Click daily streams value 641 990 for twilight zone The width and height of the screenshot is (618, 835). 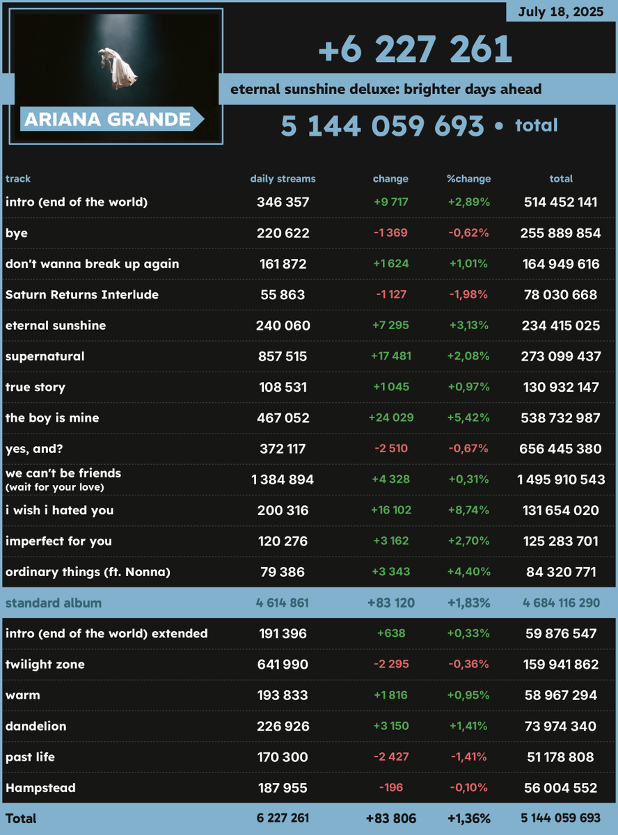[283, 665]
